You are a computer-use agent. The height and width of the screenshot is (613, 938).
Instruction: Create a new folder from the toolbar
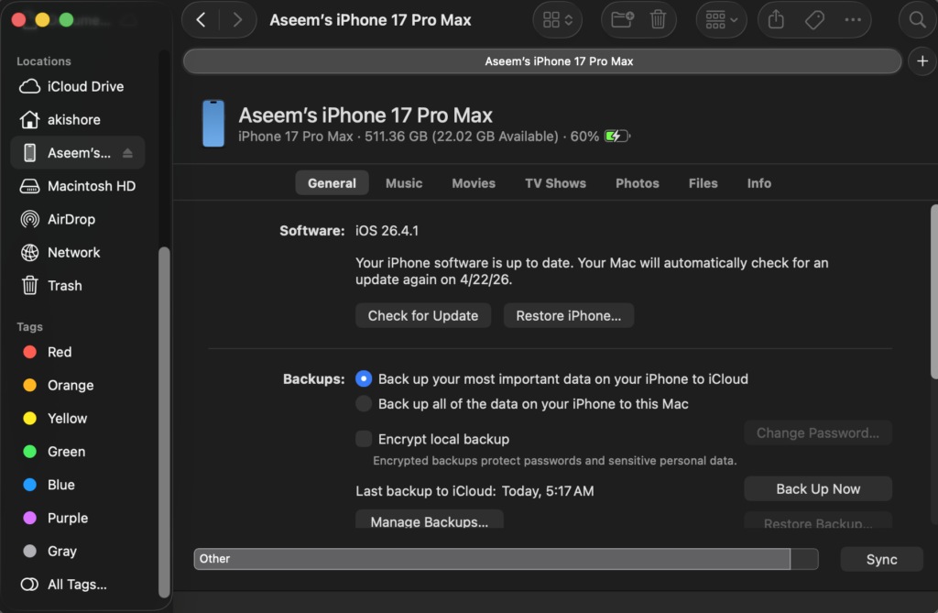pyautogui.click(x=622, y=20)
